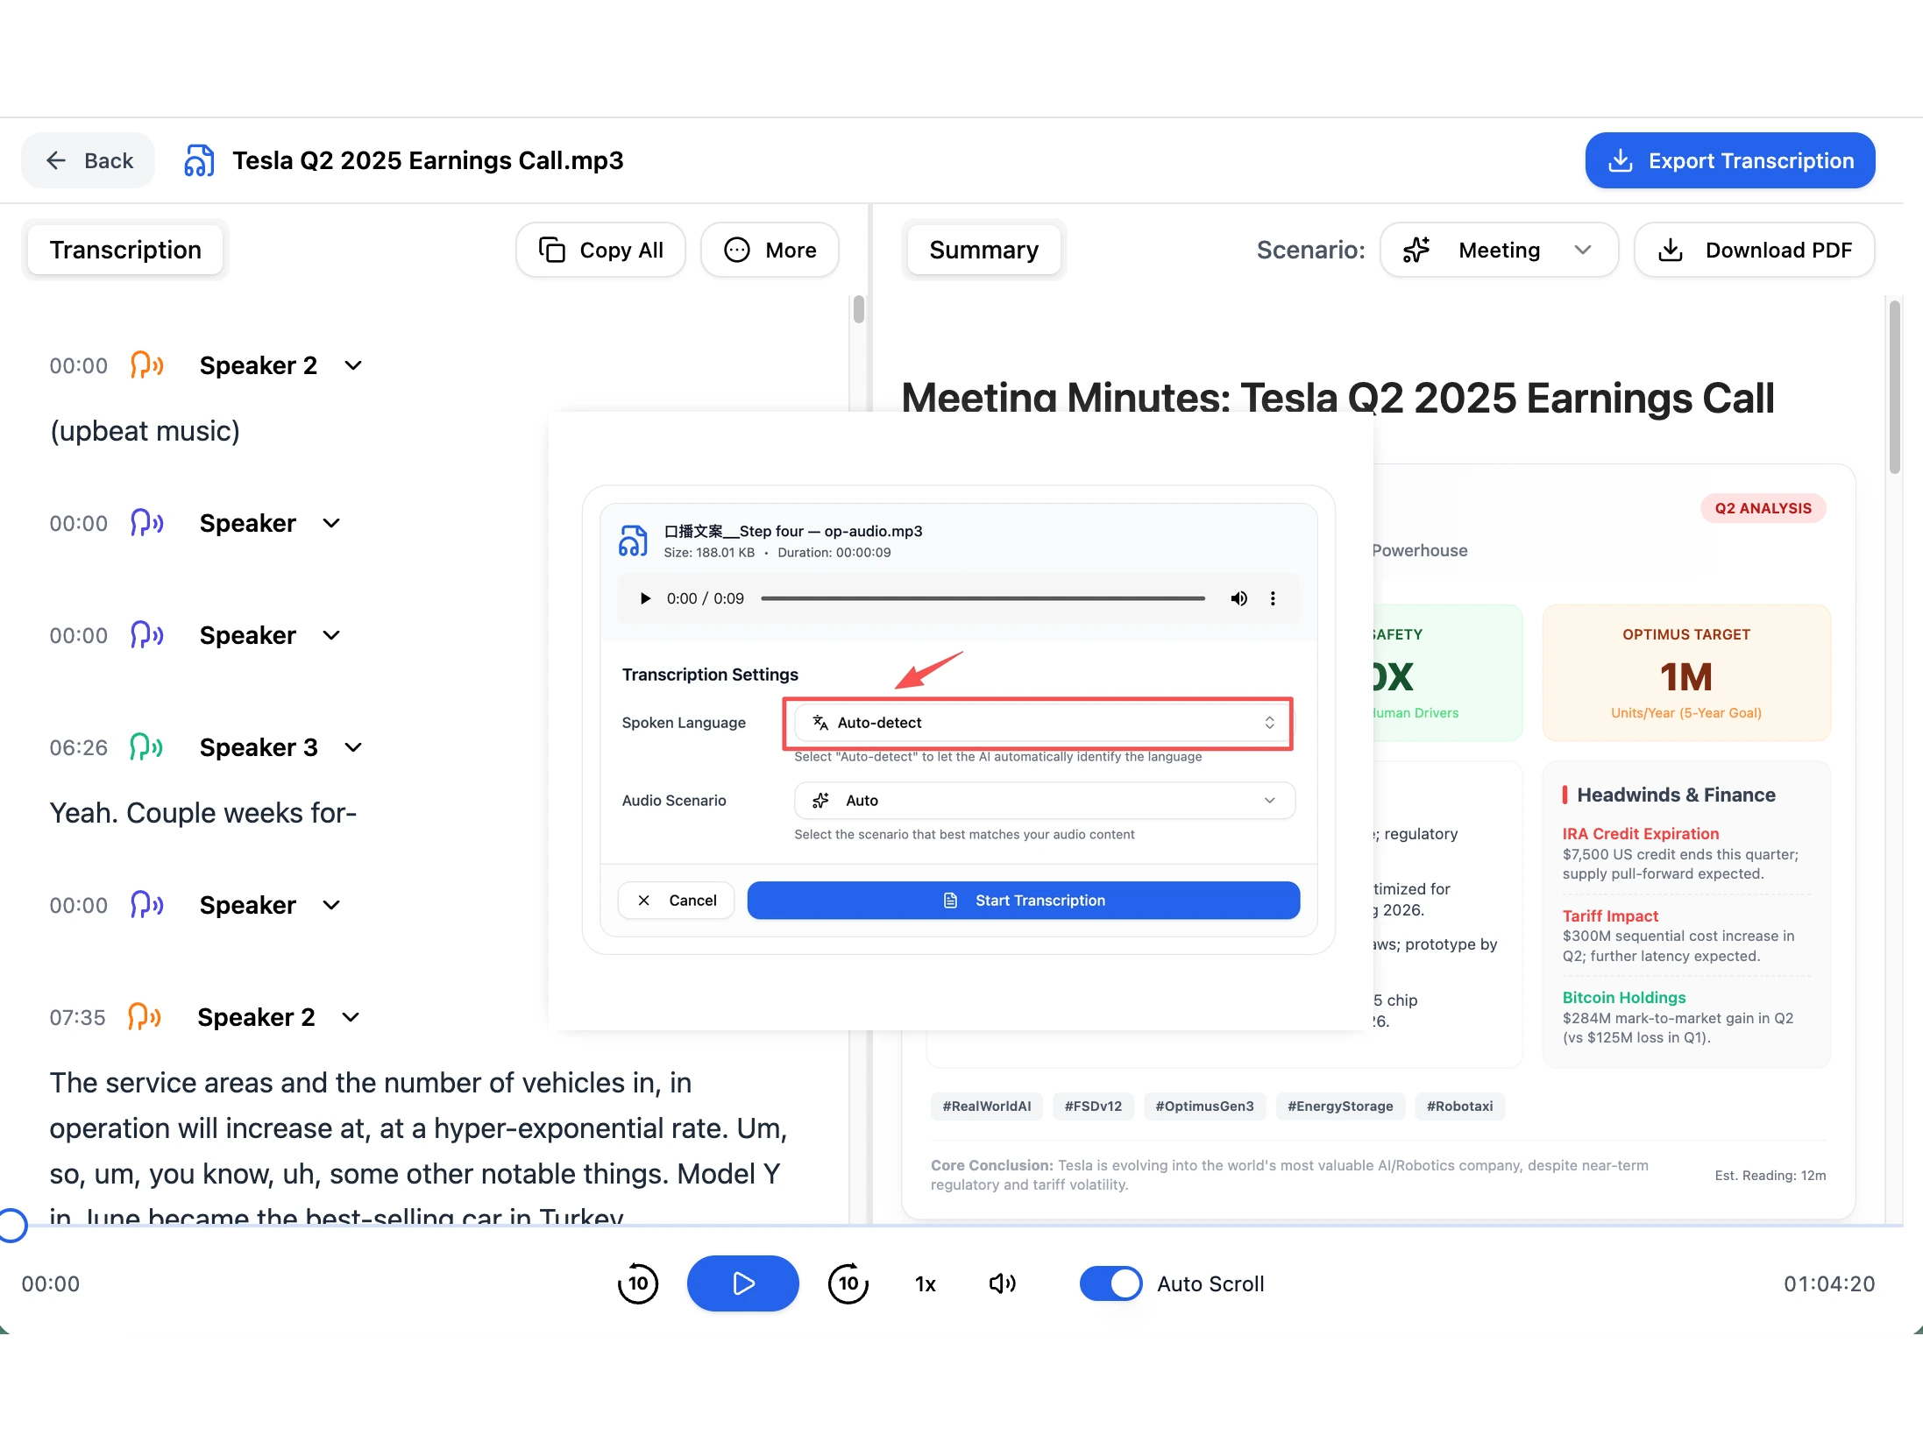Click the total duration 01:04:20
Image resolution: width=1923 pixels, height=1442 pixels.
(x=1829, y=1284)
